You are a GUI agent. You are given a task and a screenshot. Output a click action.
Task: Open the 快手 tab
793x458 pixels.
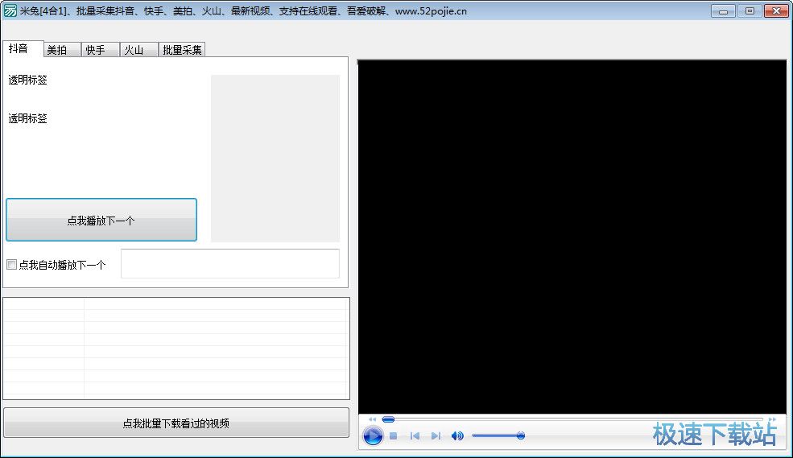pyautogui.click(x=96, y=50)
